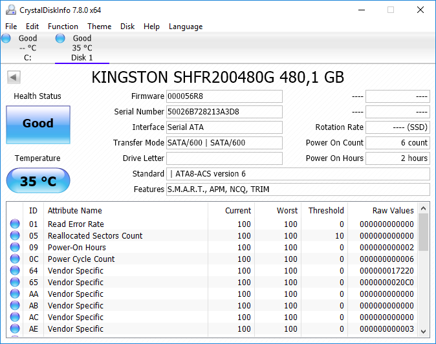The height and width of the screenshot is (344, 436).
Task: Open the Help menu
Action: pyautogui.click(x=151, y=27)
